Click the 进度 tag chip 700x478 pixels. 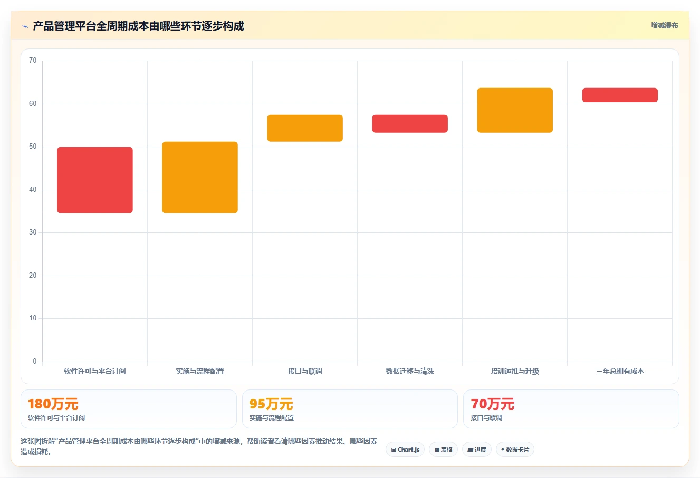tap(477, 450)
